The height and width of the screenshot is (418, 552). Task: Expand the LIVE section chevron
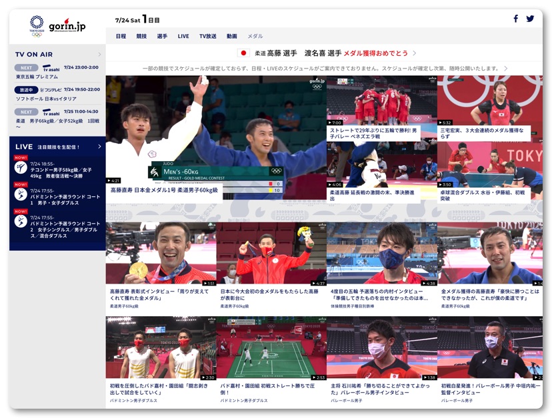(99, 146)
